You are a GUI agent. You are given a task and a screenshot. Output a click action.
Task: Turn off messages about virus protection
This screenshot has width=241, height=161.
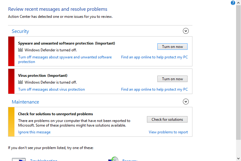point(52,89)
